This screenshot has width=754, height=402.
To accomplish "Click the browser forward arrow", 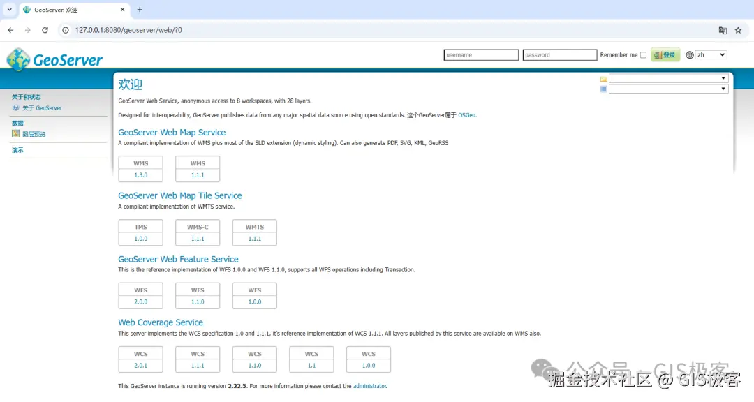I will point(27,30).
